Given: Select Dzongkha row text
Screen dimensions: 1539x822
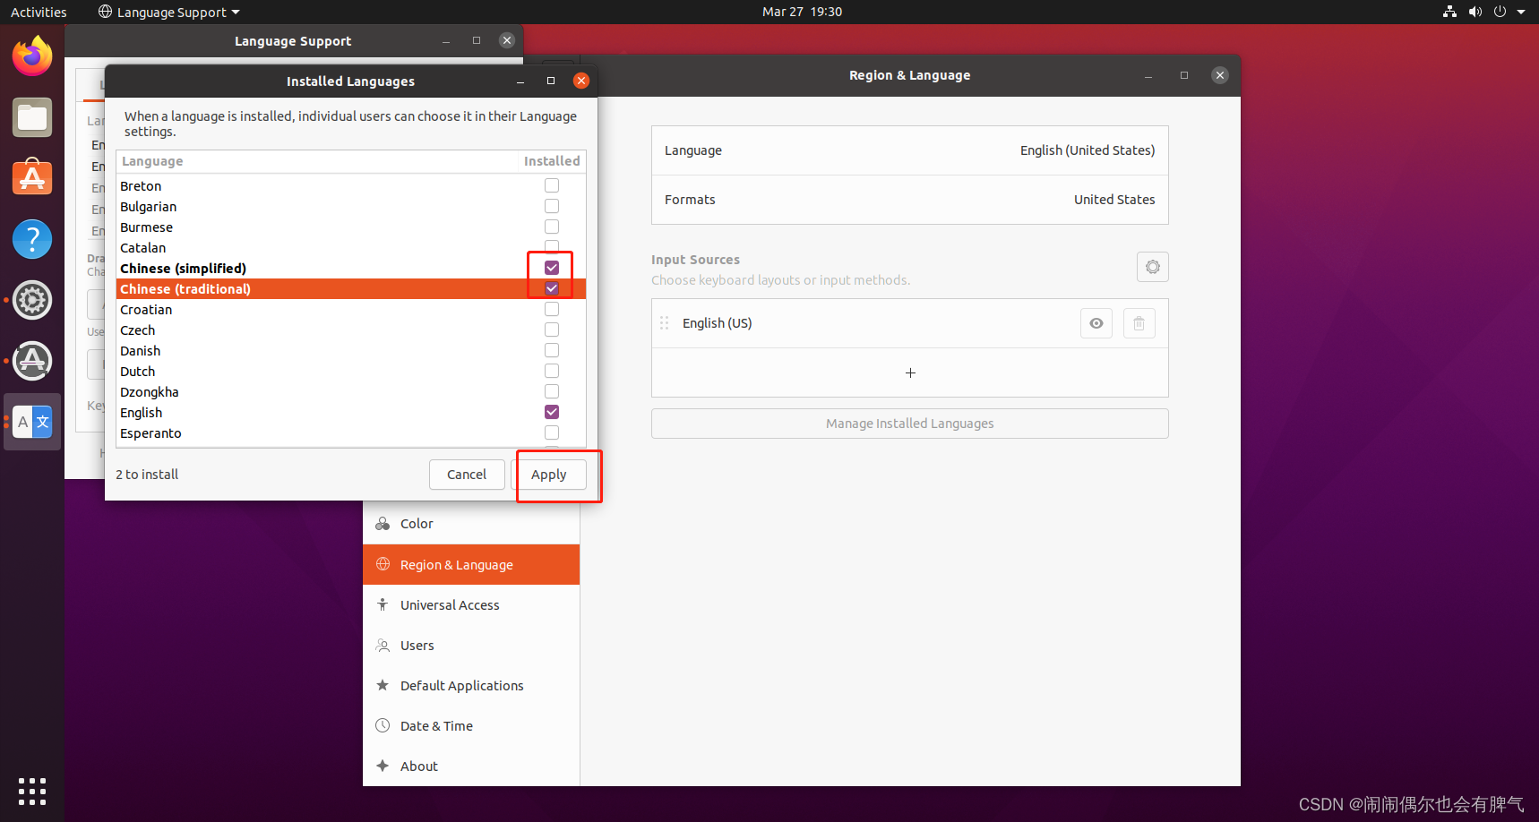Looking at the screenshot, I should tap(150, 392).
